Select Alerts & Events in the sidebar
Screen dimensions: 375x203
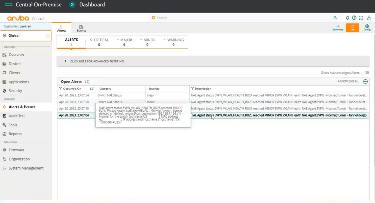click(x=26, y=107)
